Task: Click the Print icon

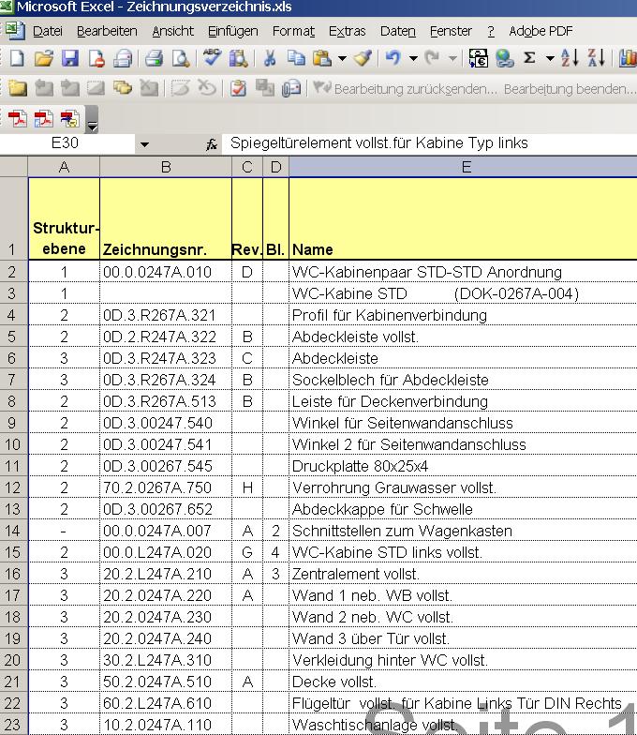Action: point(154,58)
